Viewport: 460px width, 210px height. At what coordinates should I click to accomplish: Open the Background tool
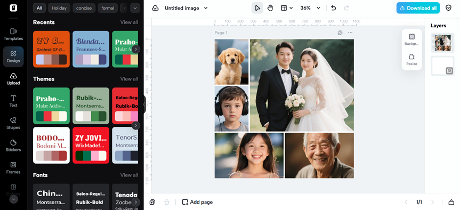[411, 39]
